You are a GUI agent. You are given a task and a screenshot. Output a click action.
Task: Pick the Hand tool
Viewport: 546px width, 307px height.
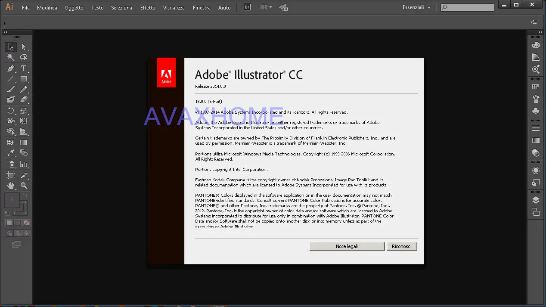click(x=11, y=186)
